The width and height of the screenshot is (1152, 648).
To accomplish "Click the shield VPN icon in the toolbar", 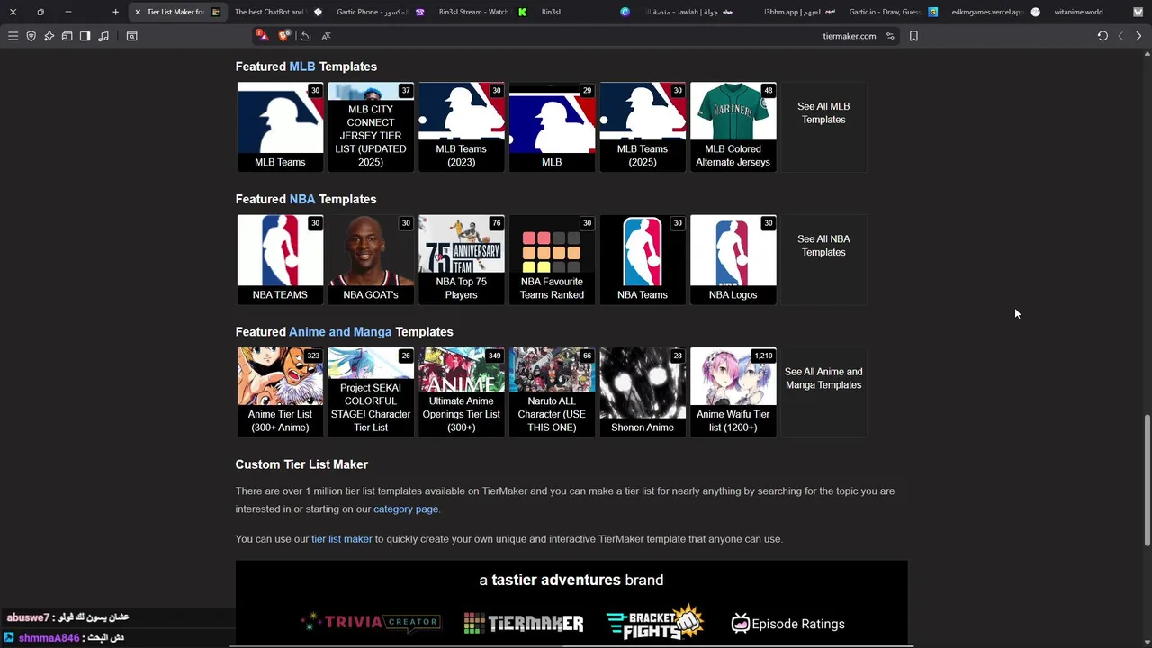I will (x=31, y=36).
